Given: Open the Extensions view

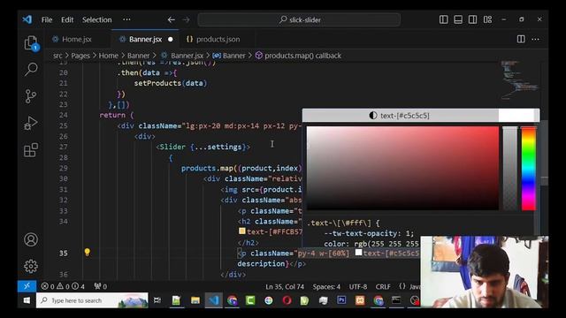Looking at the screenshot, I should tap(31, 150).
